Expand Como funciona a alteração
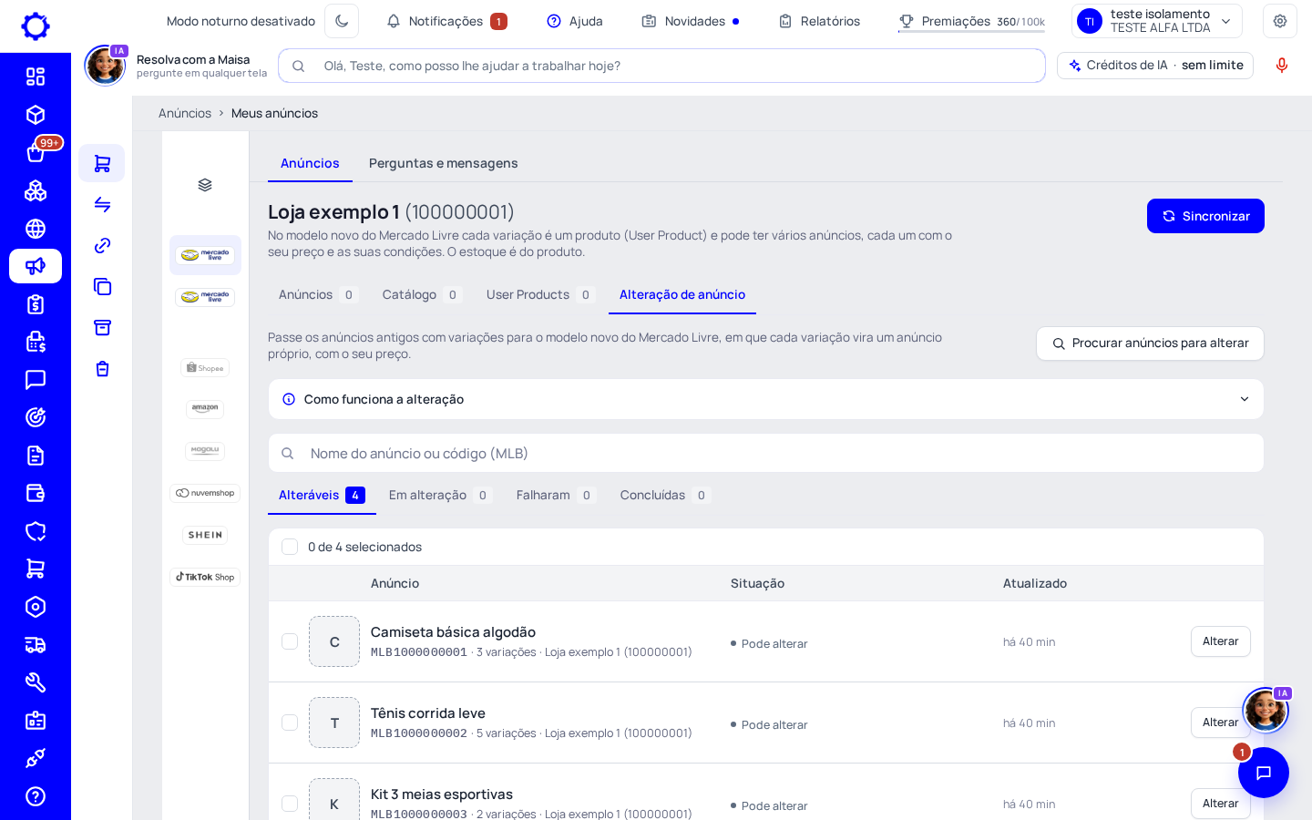Screen dimensions: 1312x820 766,399
